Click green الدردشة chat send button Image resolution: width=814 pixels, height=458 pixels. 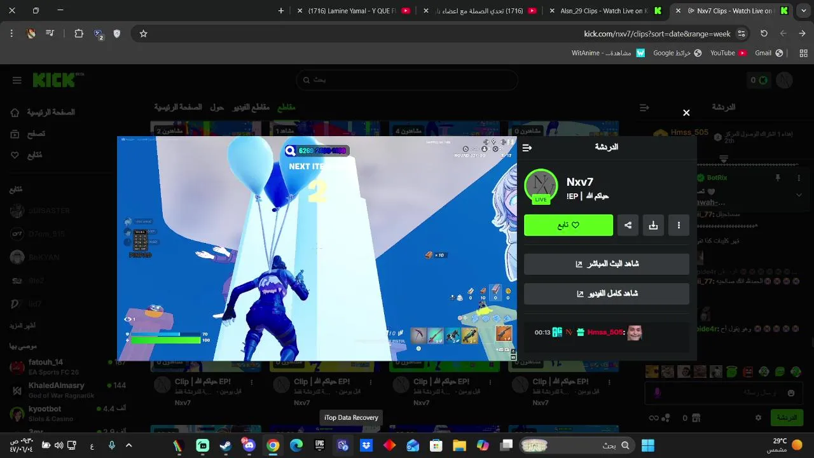787,418
